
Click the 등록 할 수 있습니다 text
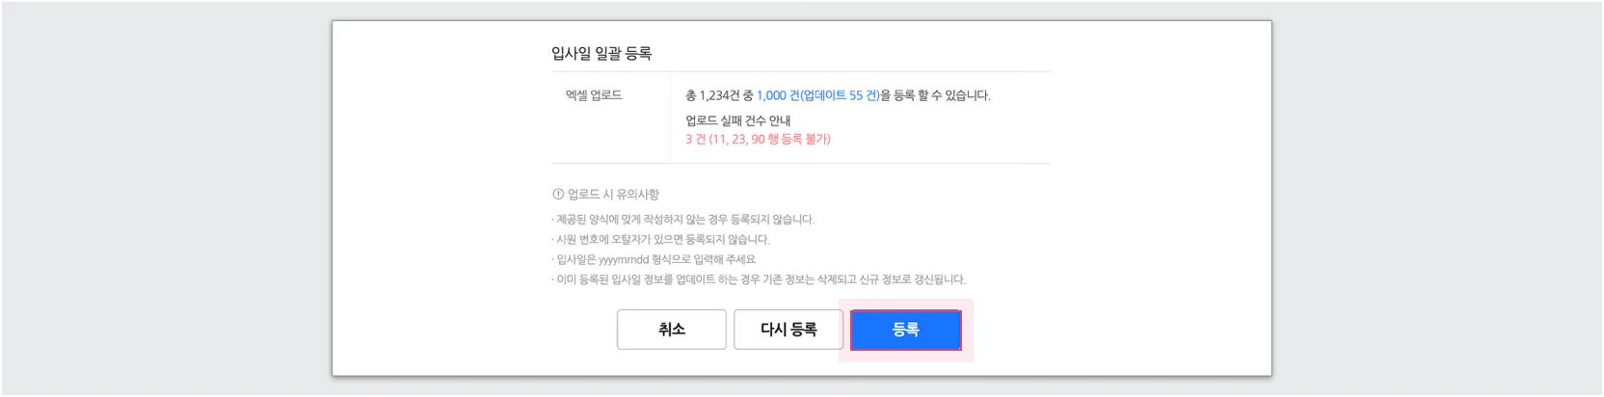point(940,95)
